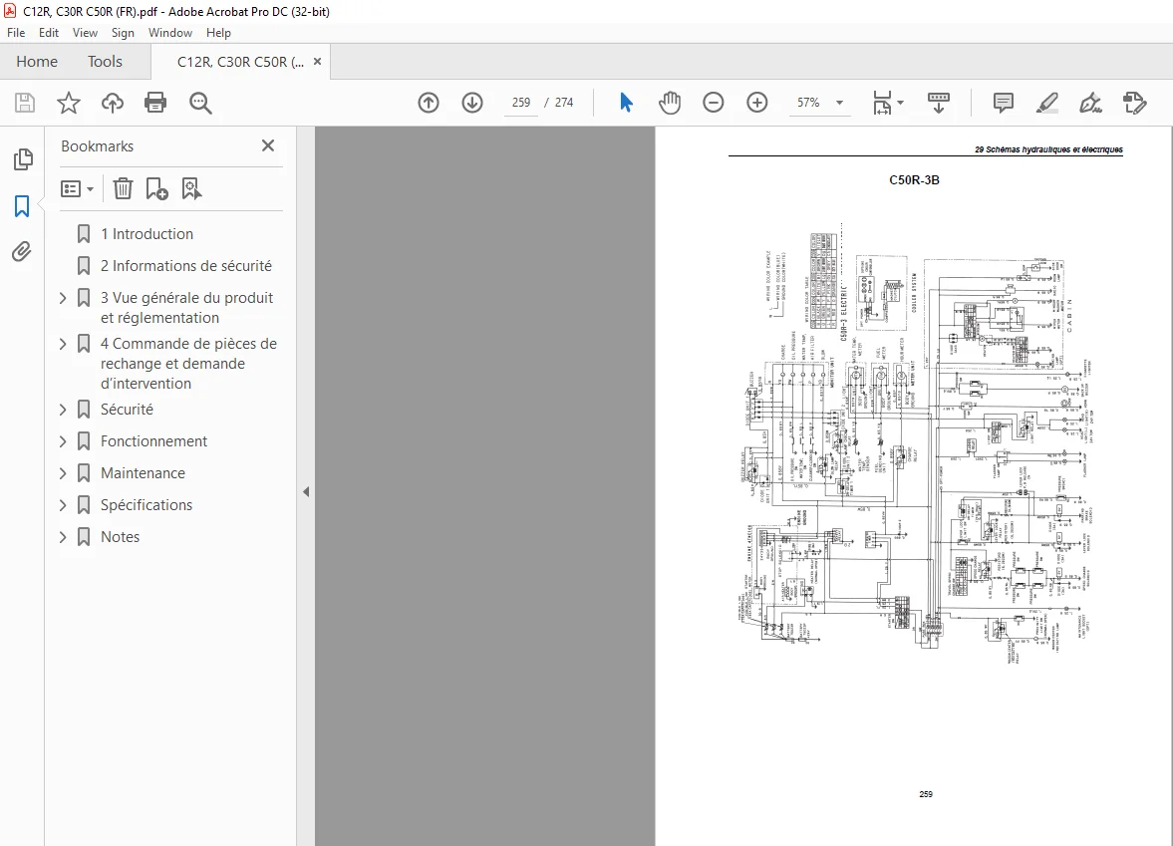Image resolution: width=1173 pixels, height=846 pixels.
Task: Open the Sign menu
Action: (123, 33)
